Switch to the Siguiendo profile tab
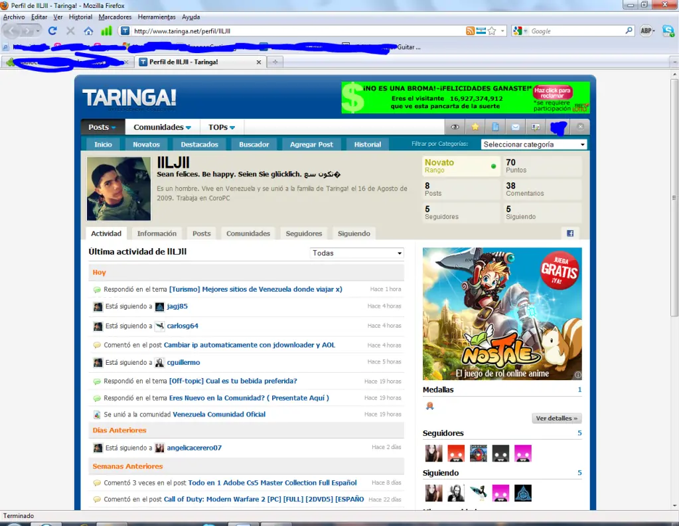The height and width of the screenshot is (526, 679). coord(354,233)
